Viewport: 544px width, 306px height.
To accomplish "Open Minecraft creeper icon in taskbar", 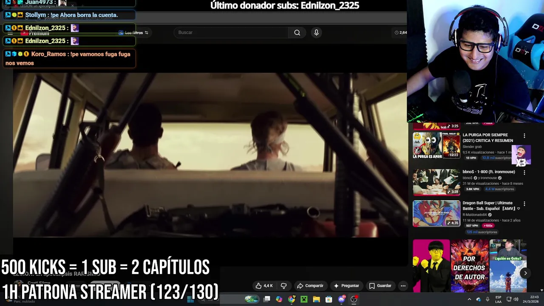I will (304, 299).
